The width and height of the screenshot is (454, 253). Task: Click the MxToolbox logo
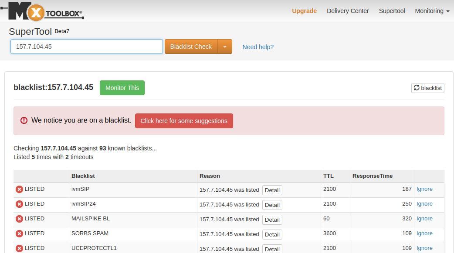click(x=42, y=12)
